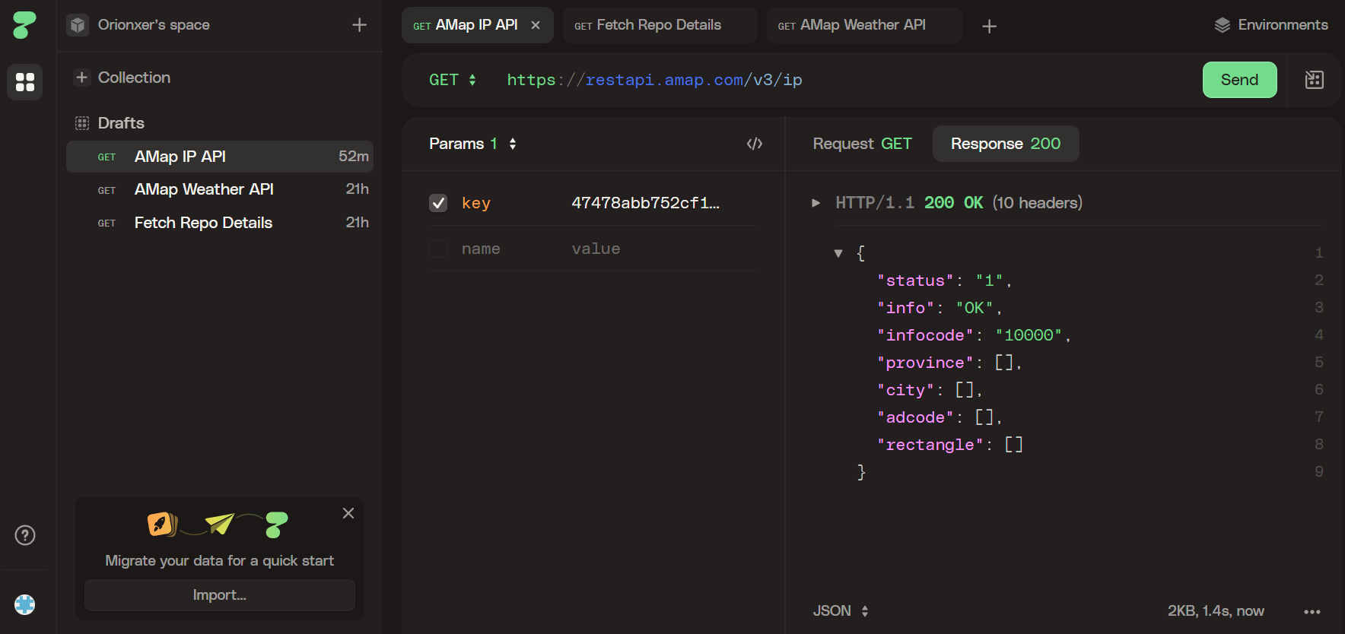Click the "city" line in response
The height and width of the screenshot is (634, 1345).
tap(930, 390)
